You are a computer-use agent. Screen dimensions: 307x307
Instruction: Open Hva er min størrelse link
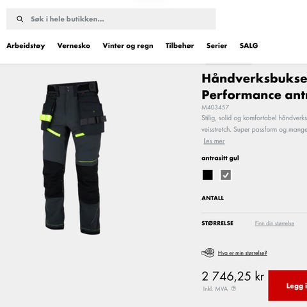point(242,253)
